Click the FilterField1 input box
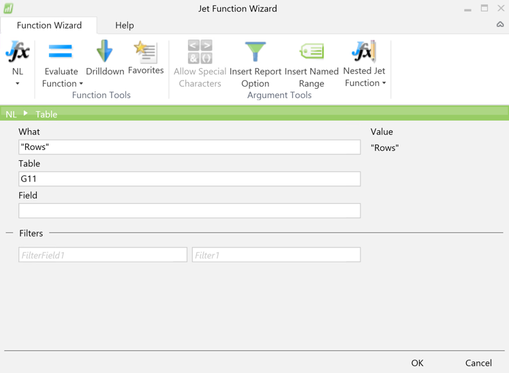This screenshot has width=509, height=373. (103, 255)
